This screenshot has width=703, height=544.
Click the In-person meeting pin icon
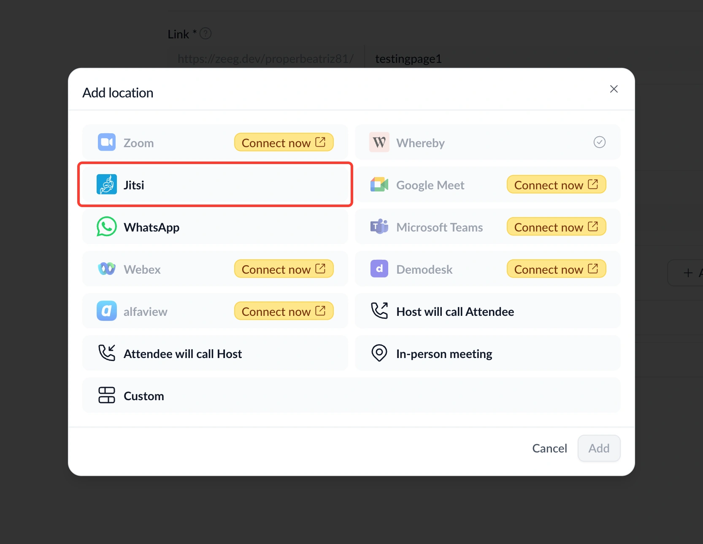point(379,353)
